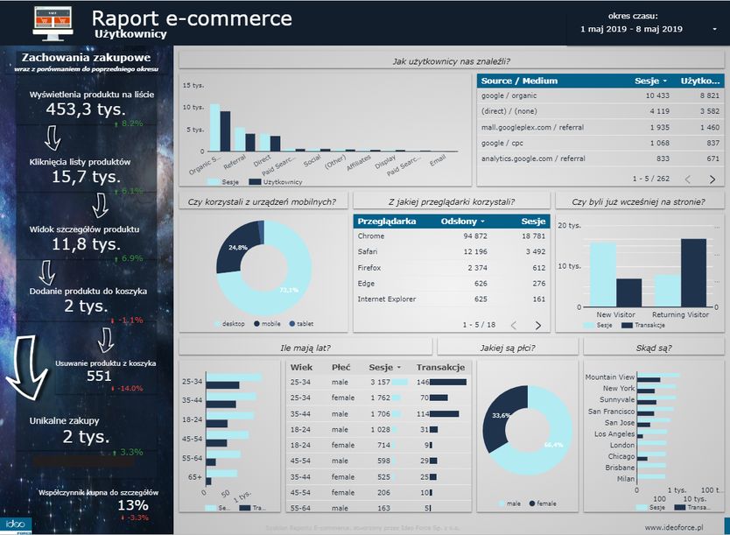This screenshot has width=730, height=535.
Task: Click the Source / Medium column header
Action: pos(519,81)
